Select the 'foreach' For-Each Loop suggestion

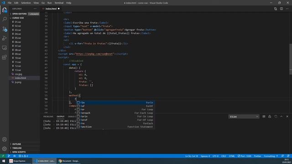[x=115, y=113]
